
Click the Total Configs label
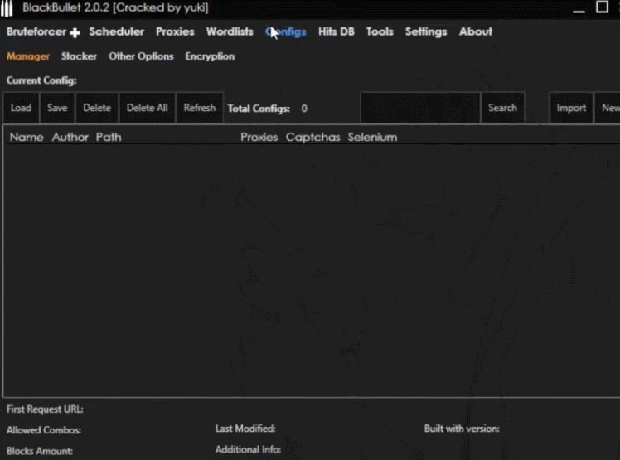pyautogui.click(x=259, y=109)
